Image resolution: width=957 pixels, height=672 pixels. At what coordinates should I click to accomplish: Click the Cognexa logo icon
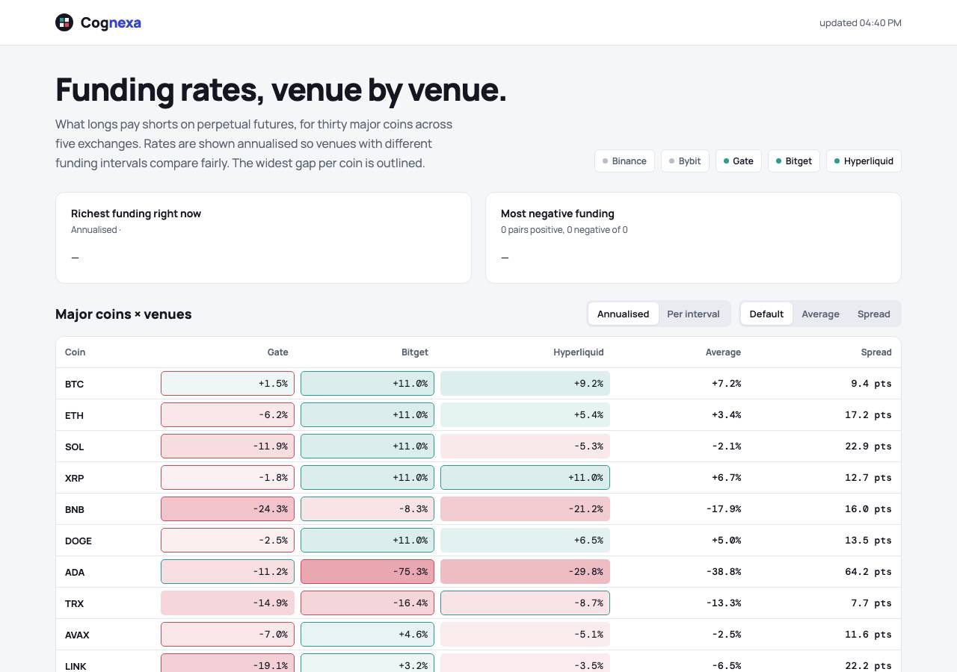pos(64,22)
